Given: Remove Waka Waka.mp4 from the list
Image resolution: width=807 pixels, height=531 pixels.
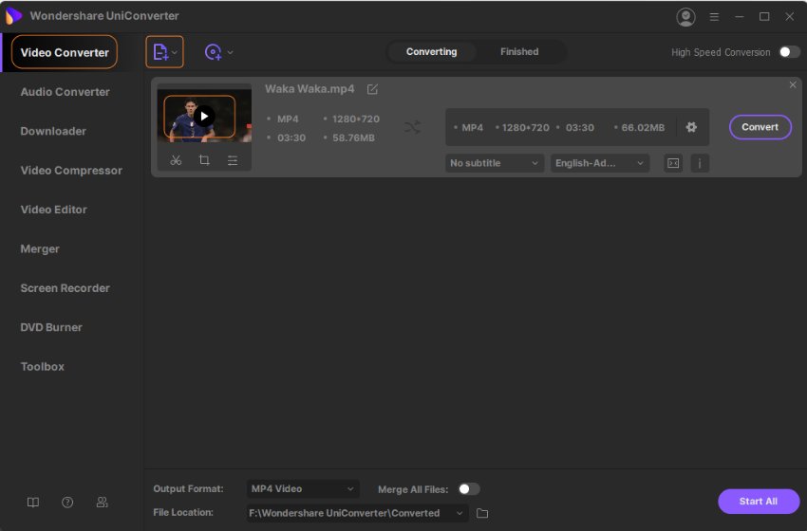Looking at the screenshot, I should coord(793,84).
